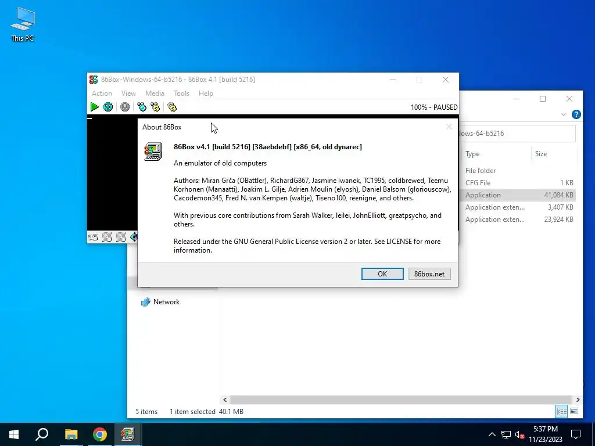Screen dimensions: 595x446
Task: Open the Windows Start menu
Action: click(14, 434)
